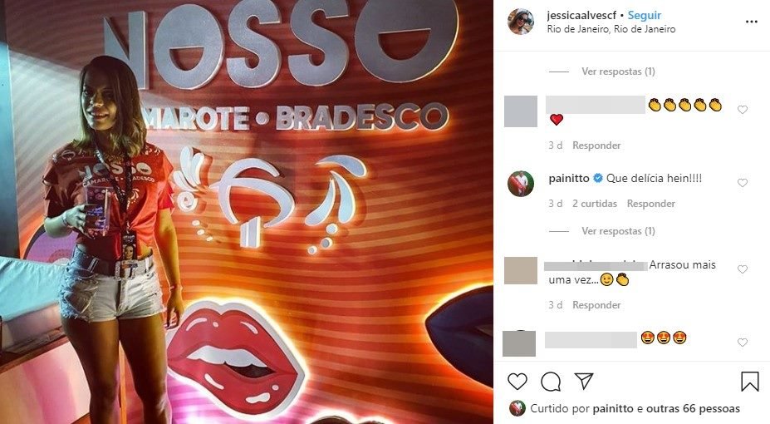Image resolution: width=770 pixels, height=424 pixels.
Task: Share the post via paper plane icon
Action: 584,381
